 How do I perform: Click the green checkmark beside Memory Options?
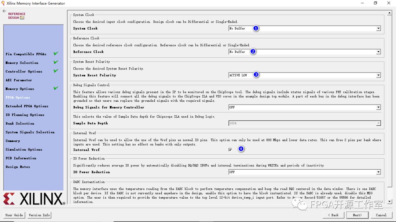[x=56, y=88]
